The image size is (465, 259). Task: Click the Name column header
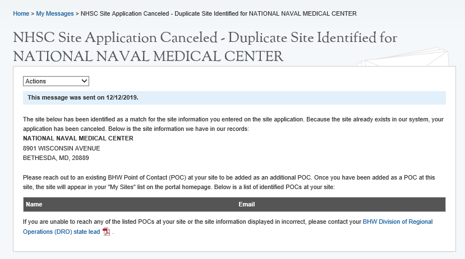(34, 204)
